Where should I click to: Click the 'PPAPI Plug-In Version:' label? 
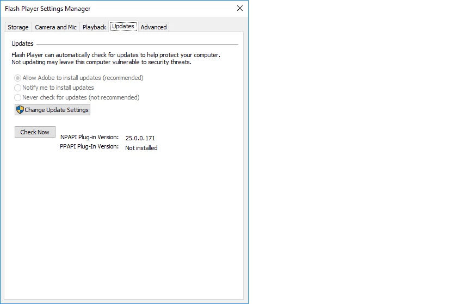pos(89,146)
